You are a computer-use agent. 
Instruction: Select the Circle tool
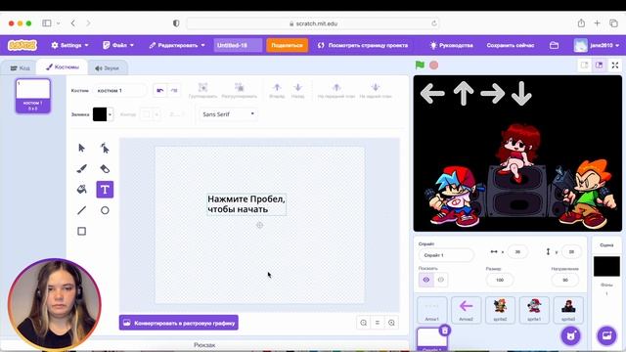105,210
